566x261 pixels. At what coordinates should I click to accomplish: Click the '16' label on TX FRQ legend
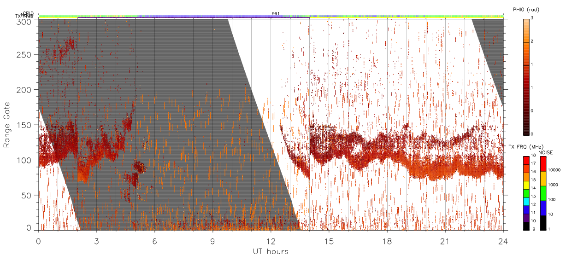pos(533,172)
